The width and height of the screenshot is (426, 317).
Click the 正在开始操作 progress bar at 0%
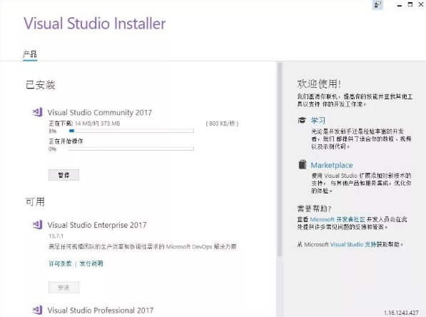tap(131, 149)
